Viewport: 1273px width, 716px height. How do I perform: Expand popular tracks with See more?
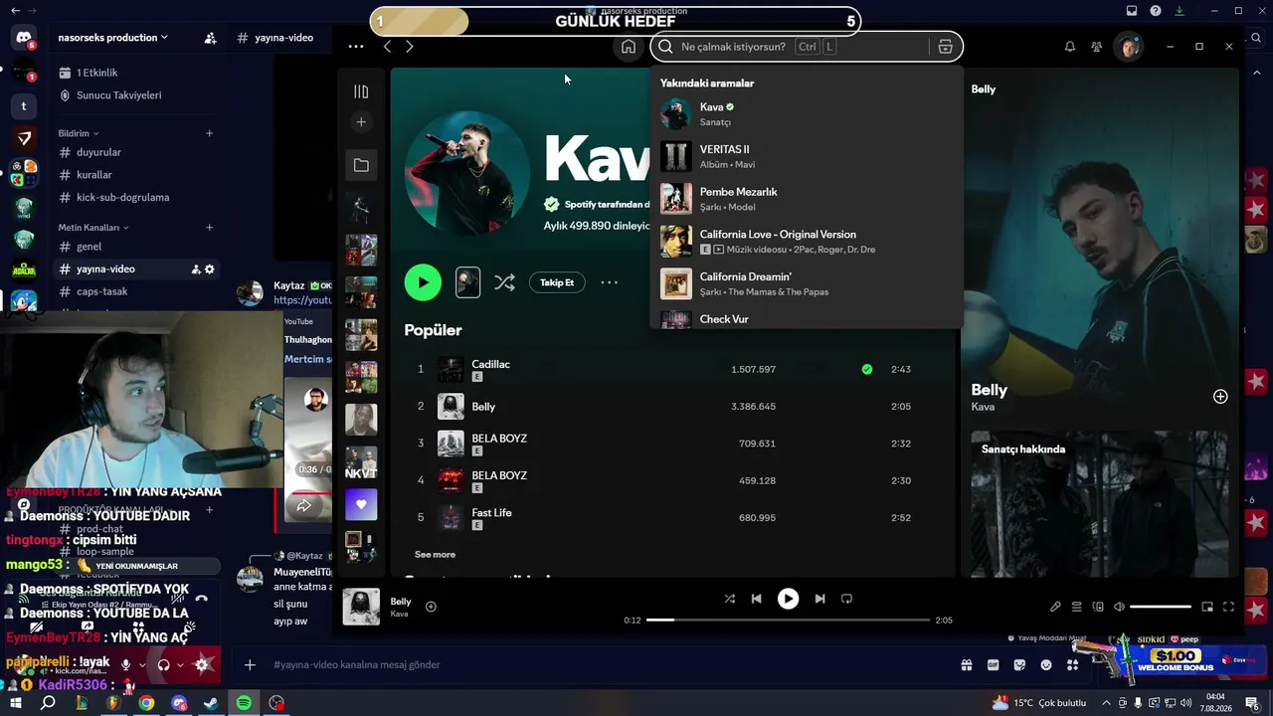pyautogui.click(x=435, y=555)
